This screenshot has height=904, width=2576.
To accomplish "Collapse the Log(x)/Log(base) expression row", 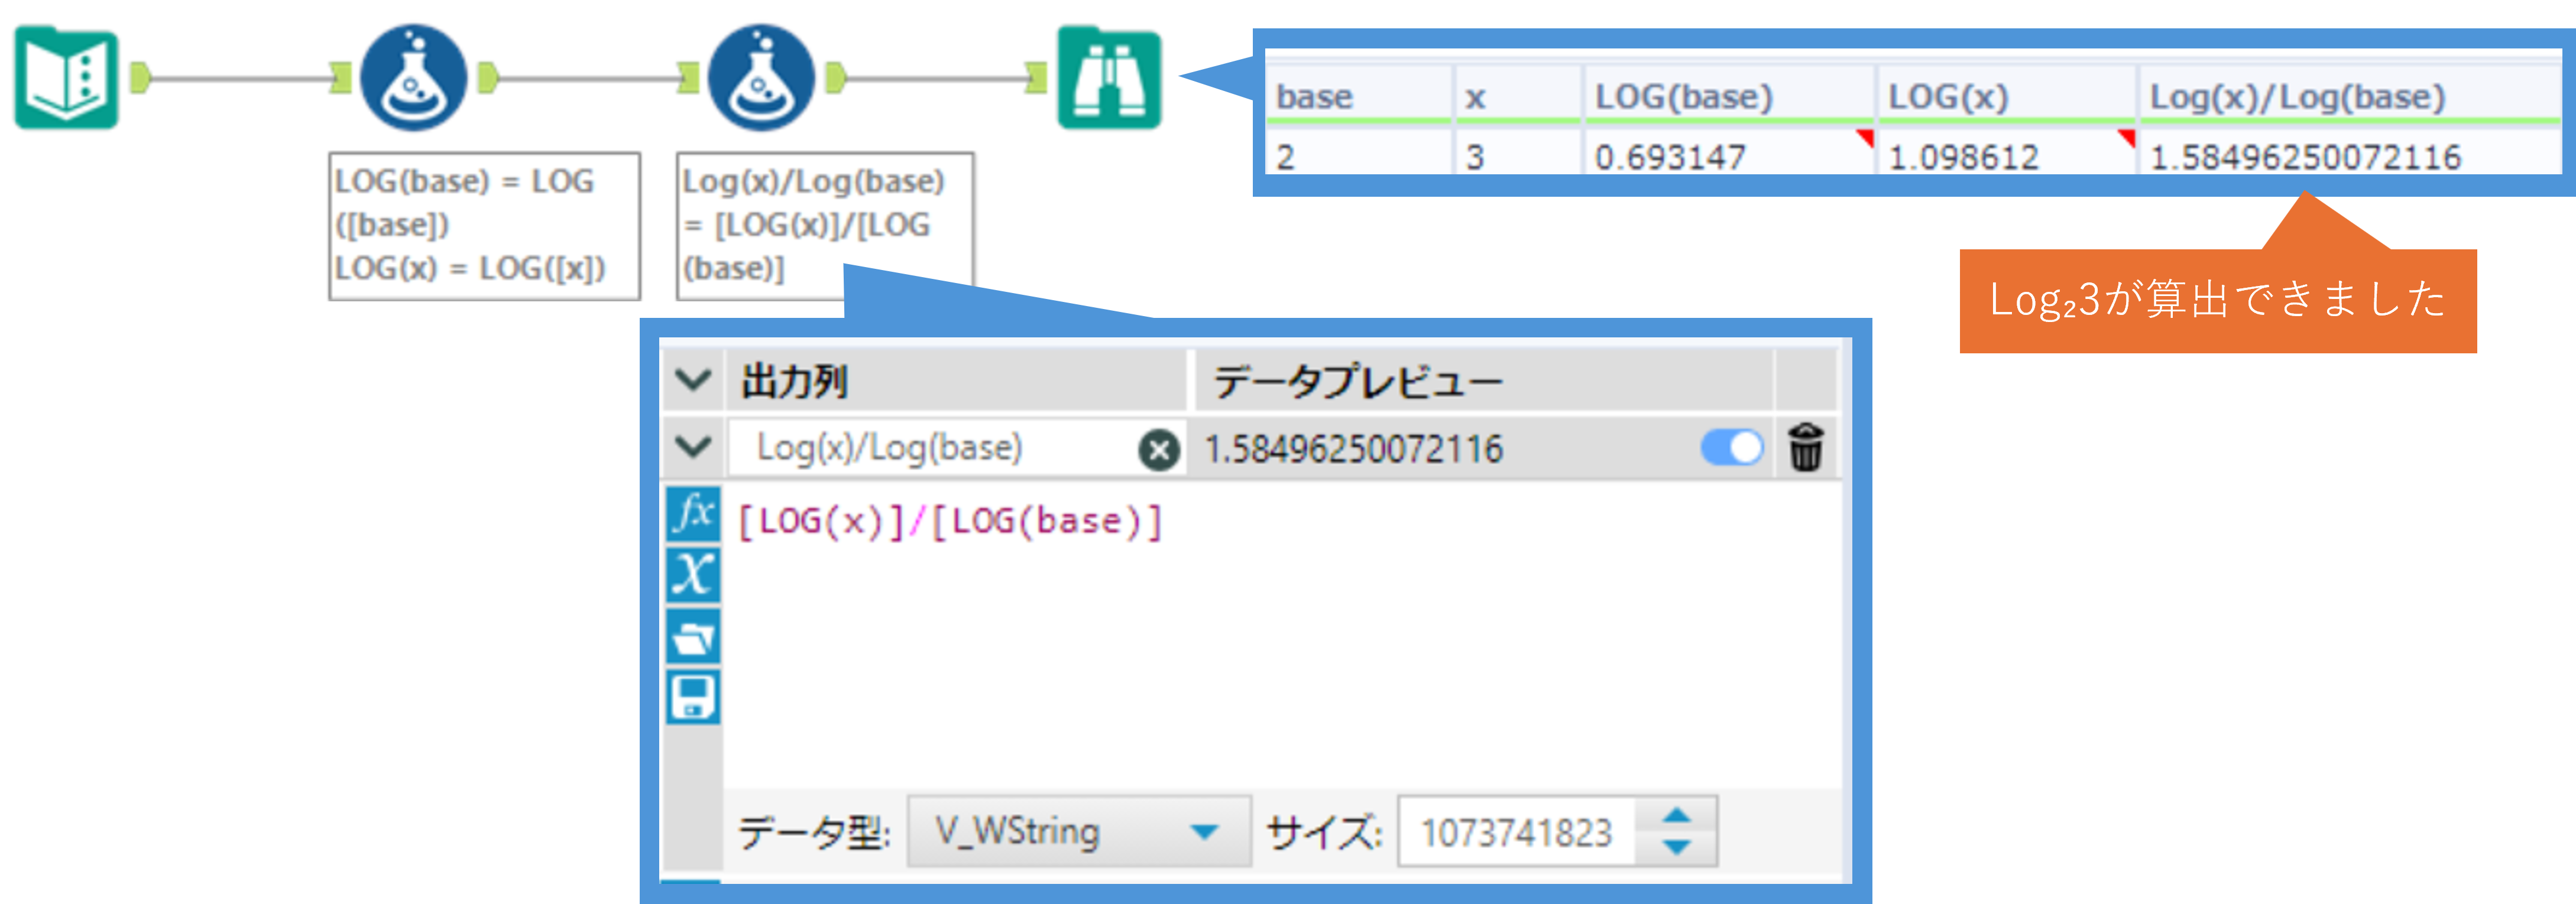I will (693, 447).
